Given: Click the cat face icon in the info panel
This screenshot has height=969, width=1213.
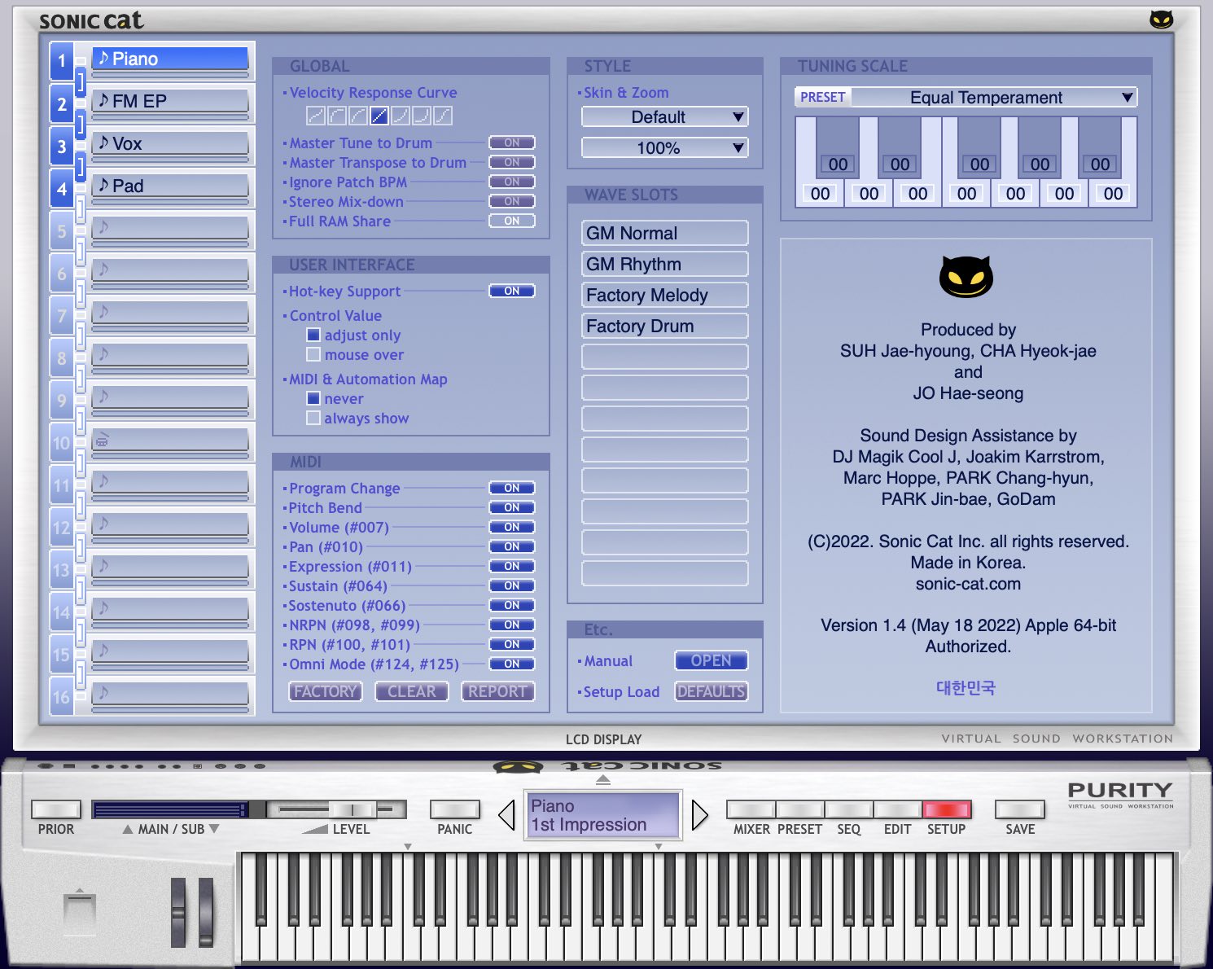Looking at the screenshot, I should pos(966,277).
